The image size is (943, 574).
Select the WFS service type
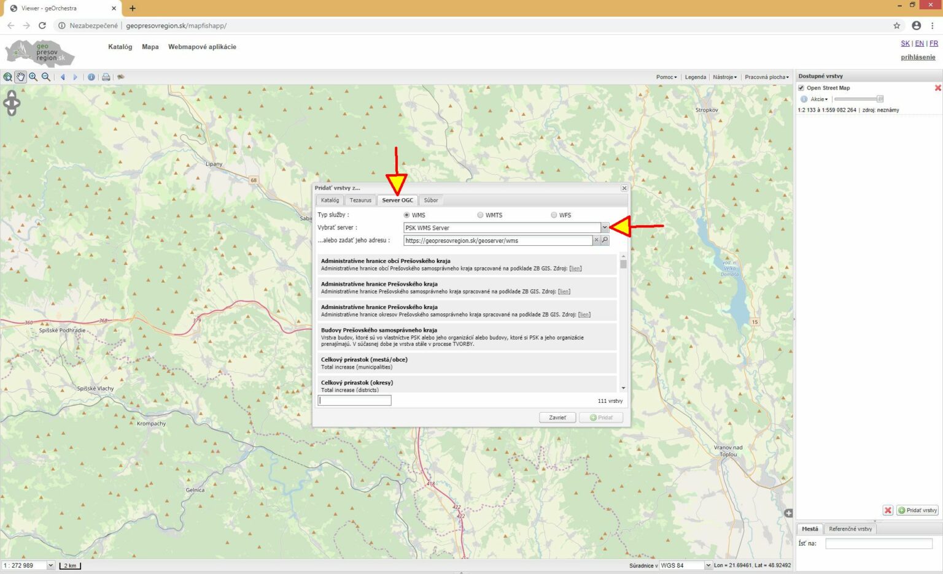coord(553,215)
